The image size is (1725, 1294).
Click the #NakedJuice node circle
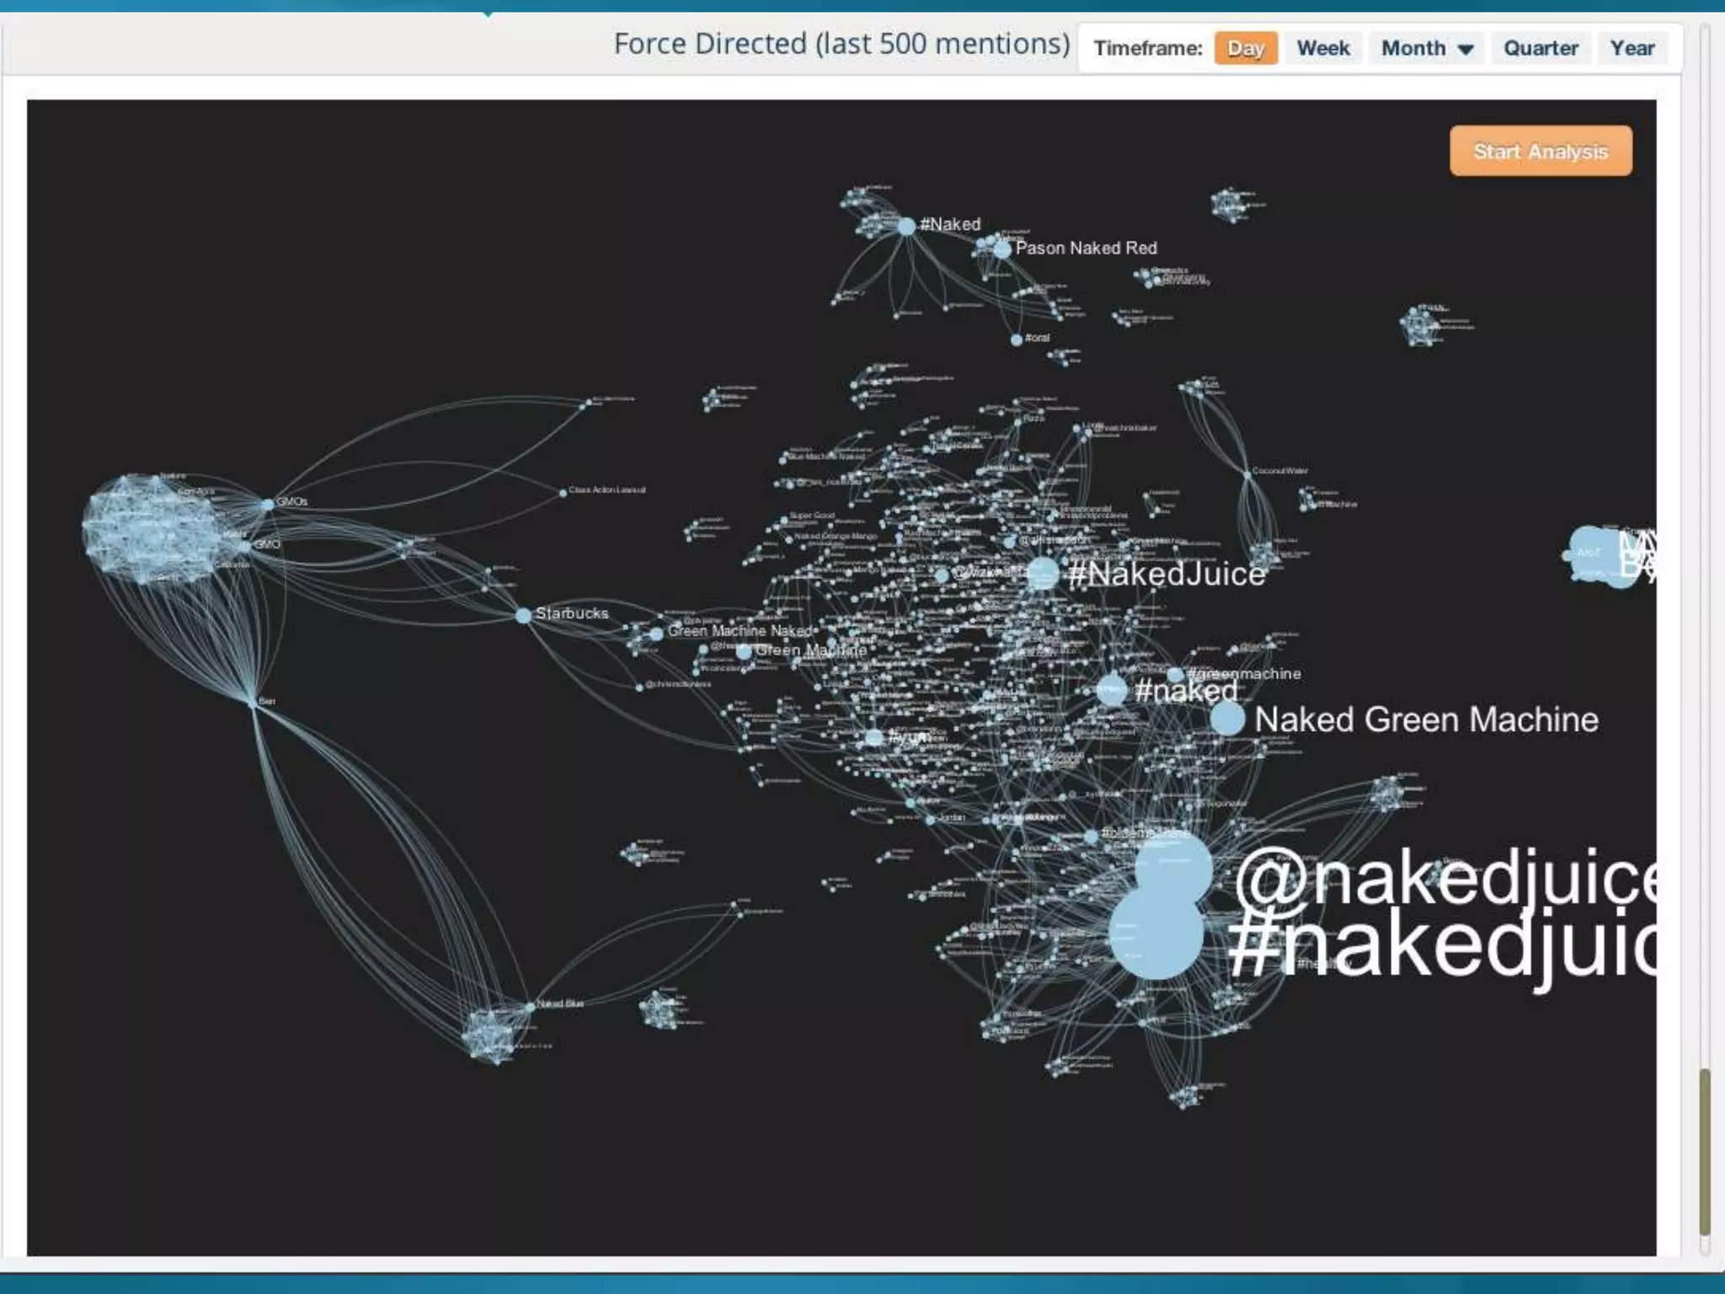click(x=1043, y=574)
